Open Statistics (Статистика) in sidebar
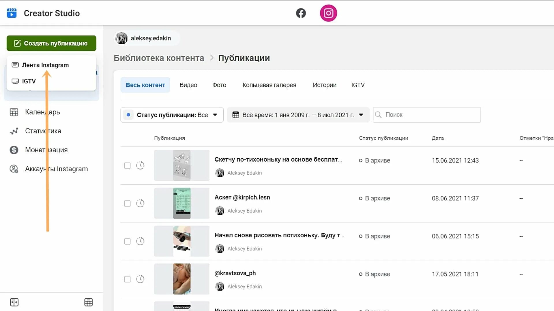Image resolution: width=554 pixels, height=311 pixels. [x=43, y=131]
